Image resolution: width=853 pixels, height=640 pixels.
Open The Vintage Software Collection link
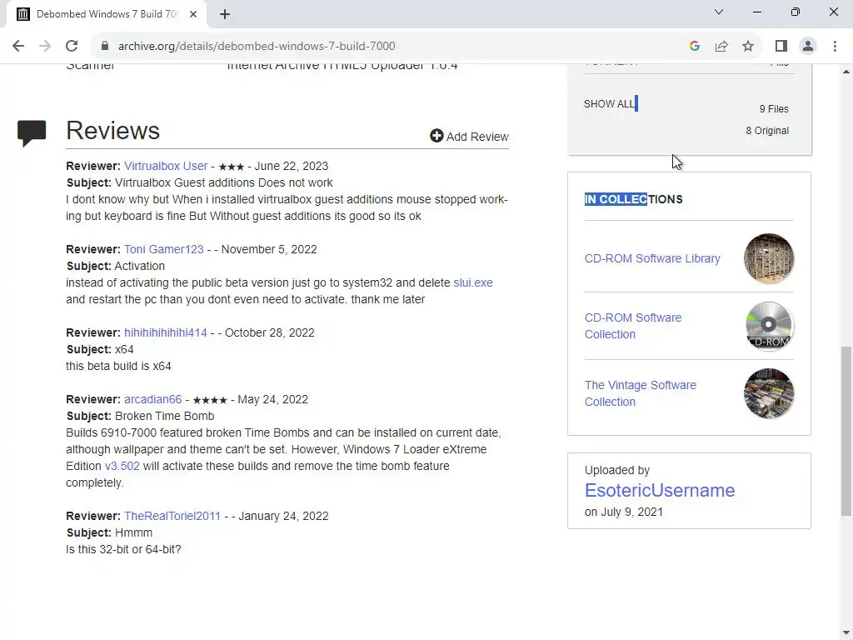[641, 393]
